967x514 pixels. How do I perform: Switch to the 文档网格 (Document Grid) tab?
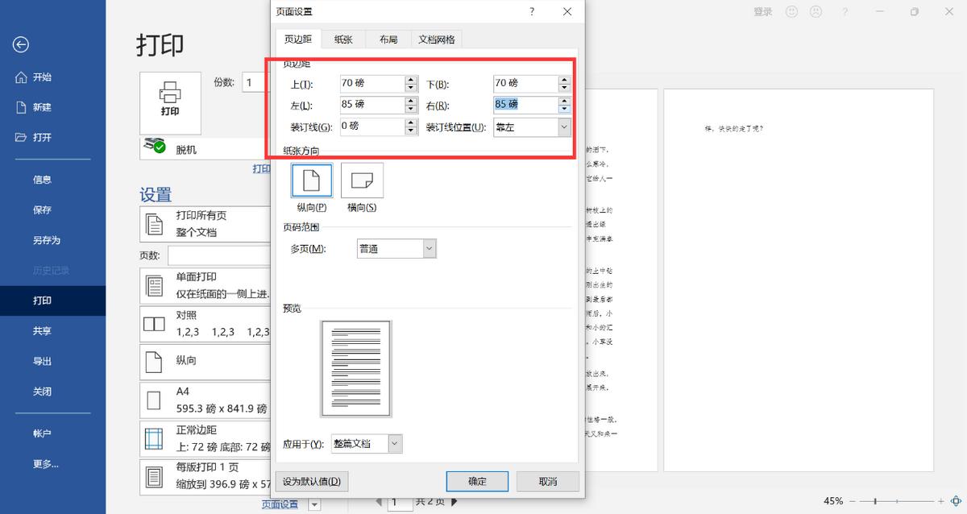pyautogui.click(x=436, y=38)
